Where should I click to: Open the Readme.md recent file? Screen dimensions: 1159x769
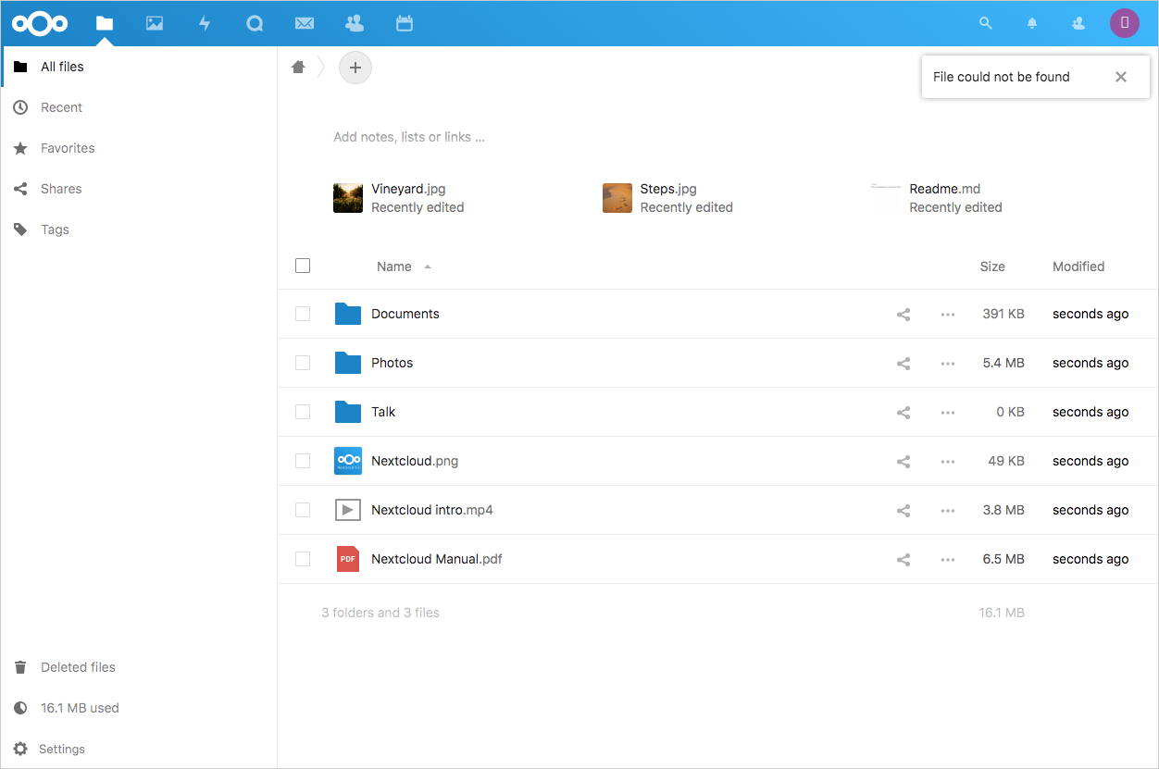[x=937, y=198]
